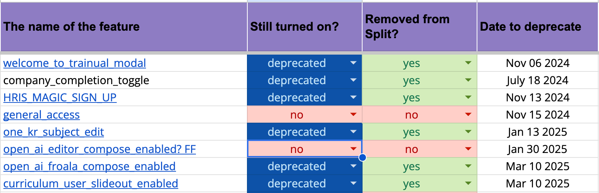Screen dimensions: 599x193
Task: Open Removed from Split arrow for curriculum_user_slideout_enabled
Action: pos(468,183)
